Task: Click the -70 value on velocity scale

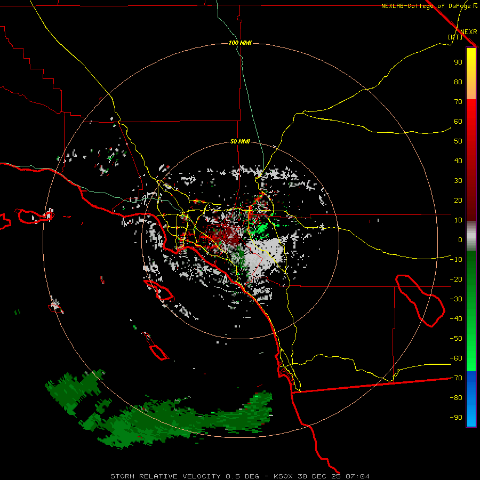Action: pos(456,378)
